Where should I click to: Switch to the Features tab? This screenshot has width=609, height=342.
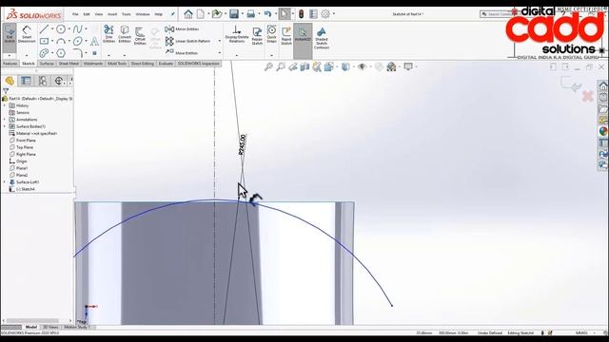click(10, 64)
